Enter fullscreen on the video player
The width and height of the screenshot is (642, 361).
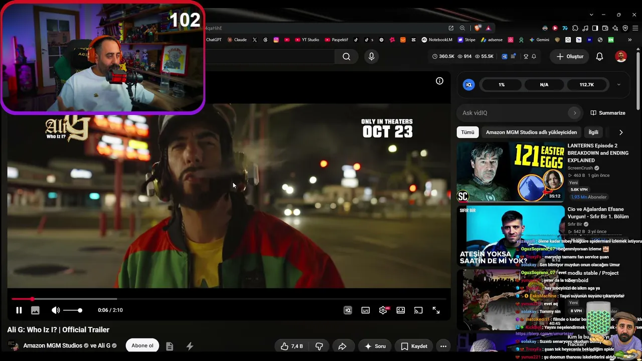[436, 310]
